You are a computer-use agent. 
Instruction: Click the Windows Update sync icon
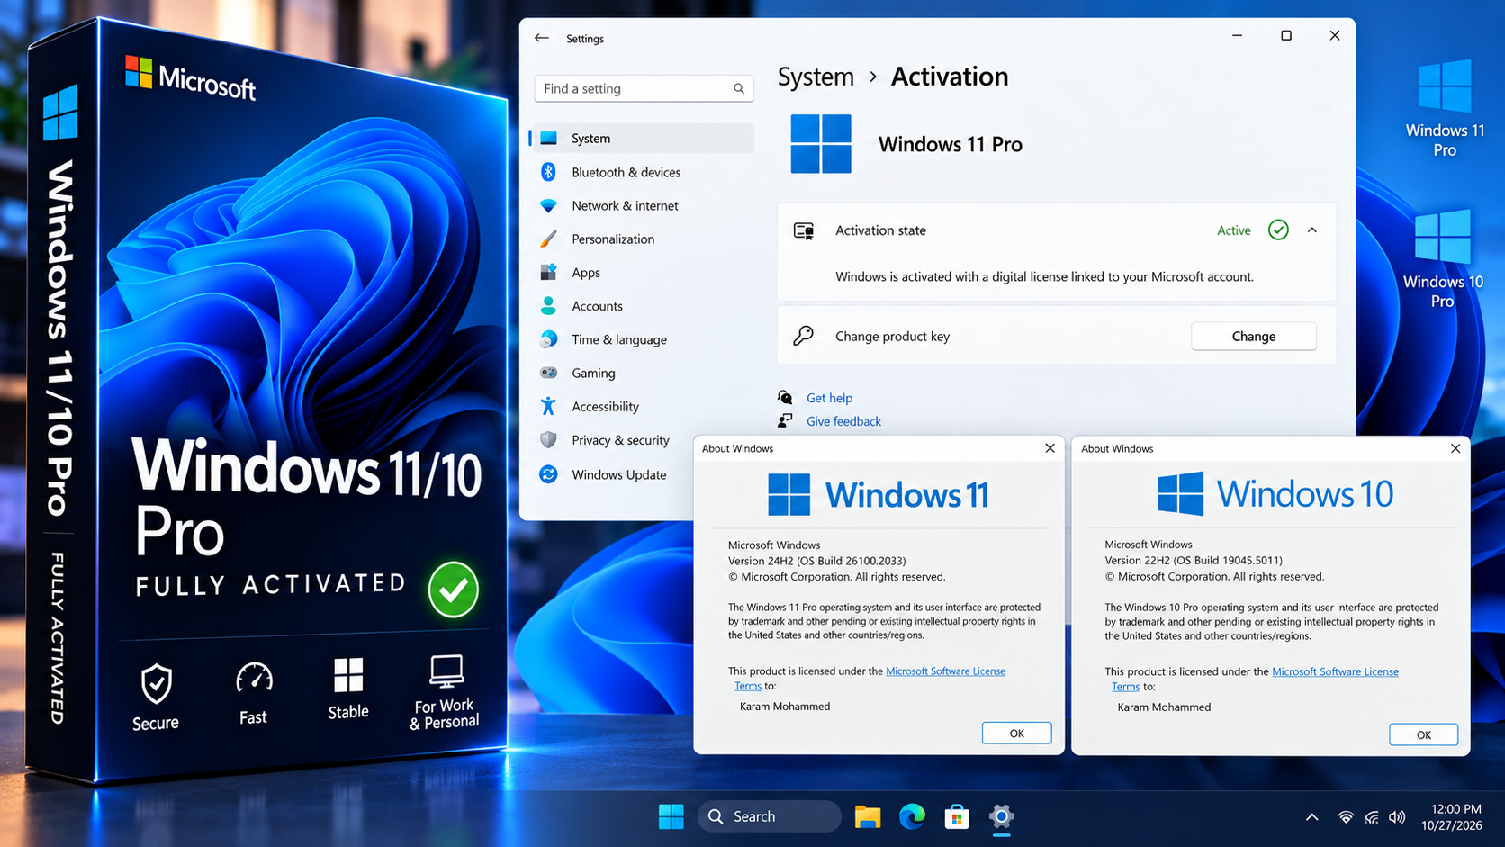point(548,474)
